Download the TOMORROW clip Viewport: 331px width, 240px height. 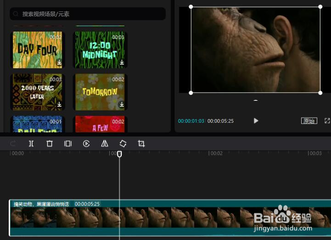click(x=122, y=104)
